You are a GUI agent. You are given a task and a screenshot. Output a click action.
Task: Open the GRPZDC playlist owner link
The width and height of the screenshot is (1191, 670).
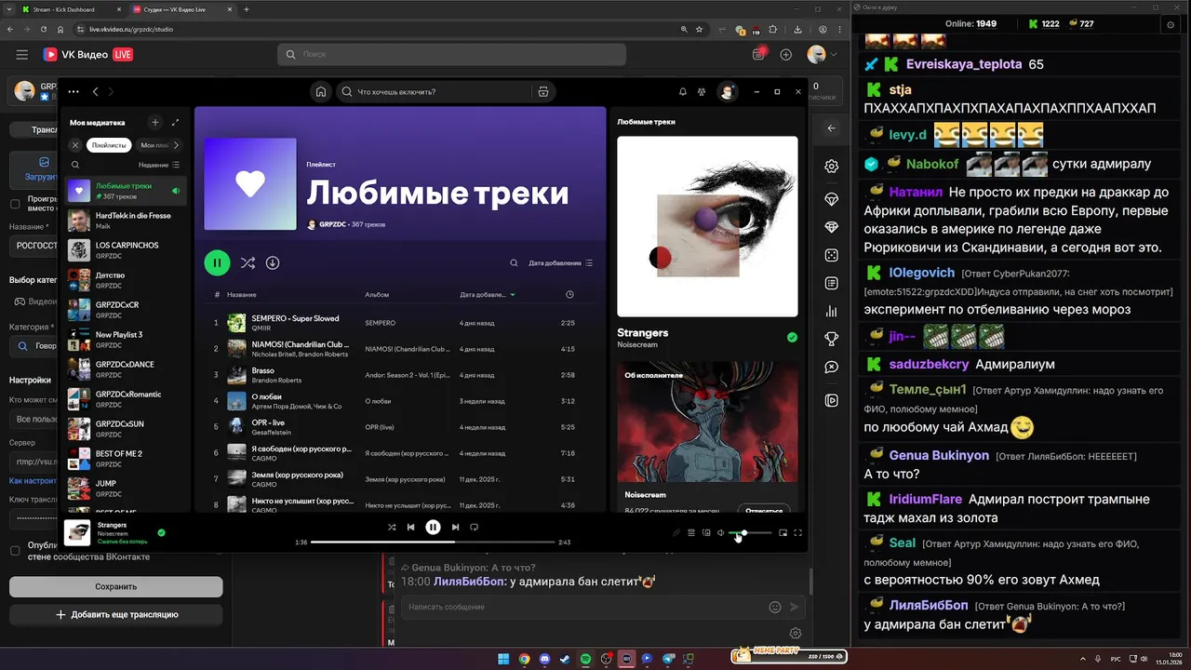[331, 224]
